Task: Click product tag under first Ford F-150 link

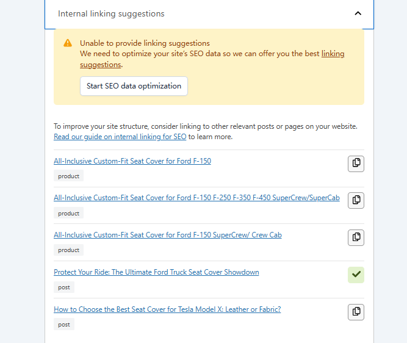Action: 68,176
